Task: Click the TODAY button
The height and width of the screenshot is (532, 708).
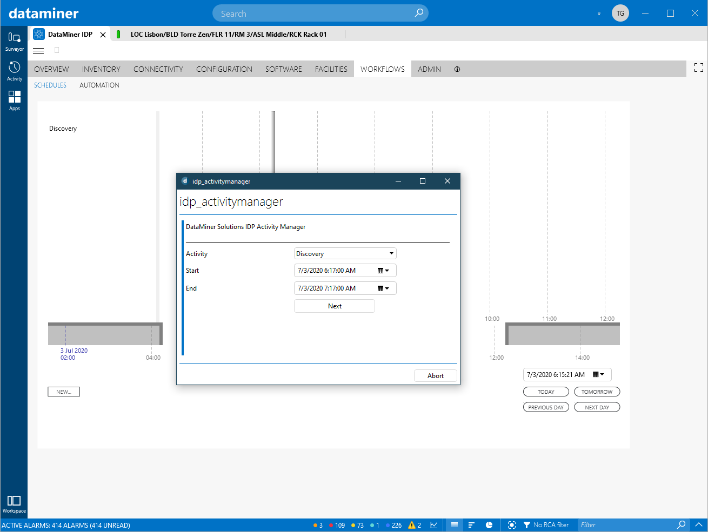Action: pyautogui.click(x=546, y=392)
